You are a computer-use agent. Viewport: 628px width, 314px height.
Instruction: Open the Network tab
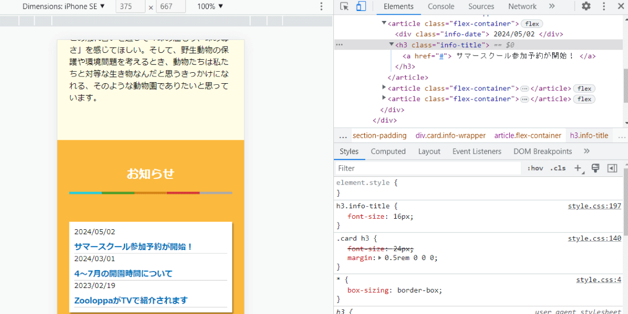pos(522,6)
